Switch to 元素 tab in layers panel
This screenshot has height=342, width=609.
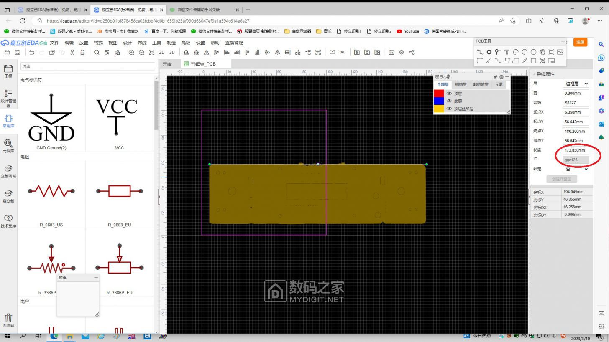point(499,84)
